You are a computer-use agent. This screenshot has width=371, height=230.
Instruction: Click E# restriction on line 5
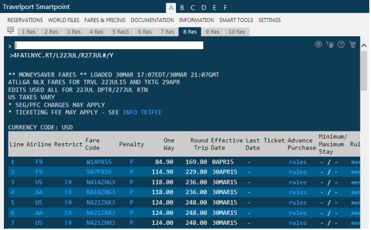tap(68, 203)
